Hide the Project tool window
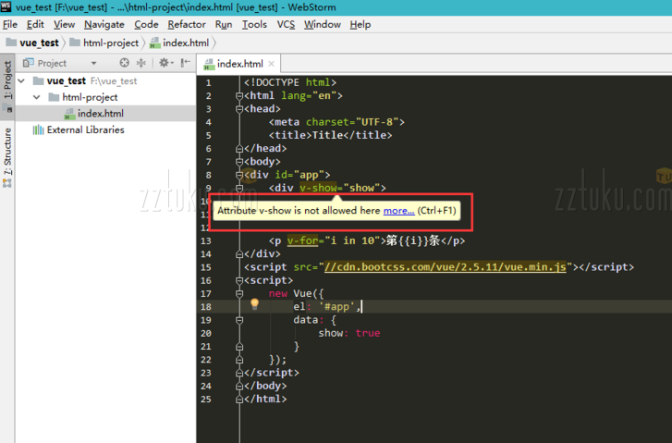The width and height of the screenshot is (672, 443). 185,63
